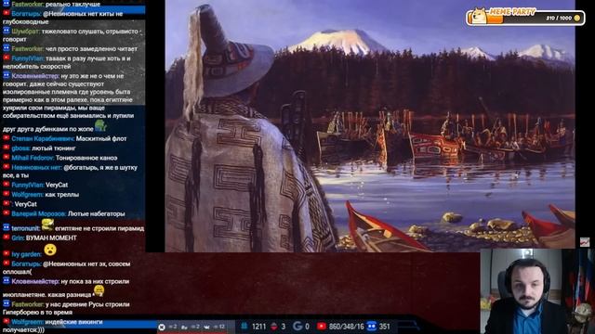595x334 pixels.
Task: Click username 'Валерий Морозов'
Action: [x=39, y=213]
